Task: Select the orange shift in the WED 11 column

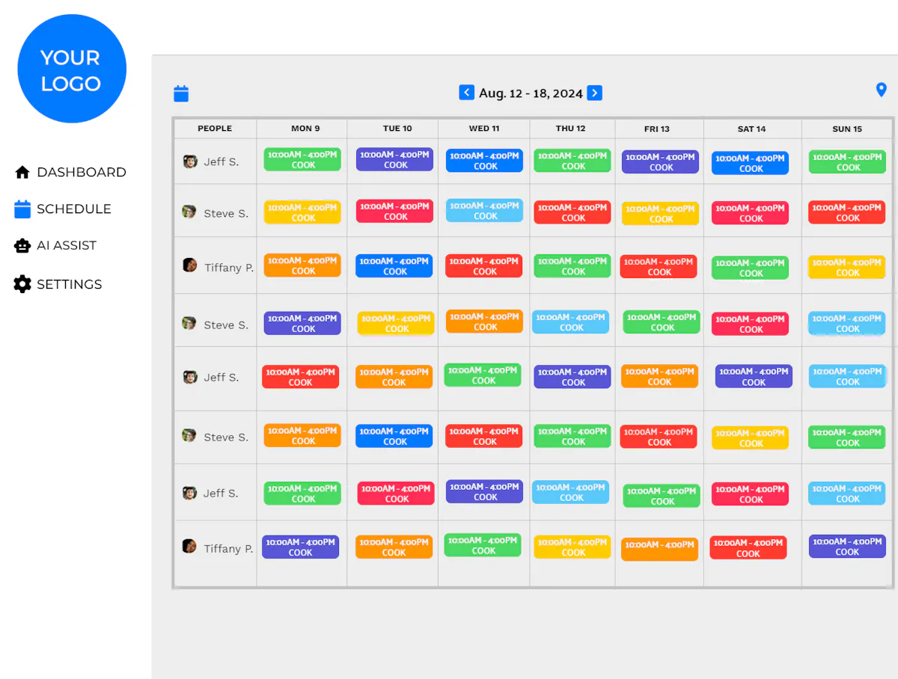Action: [485, 322]
